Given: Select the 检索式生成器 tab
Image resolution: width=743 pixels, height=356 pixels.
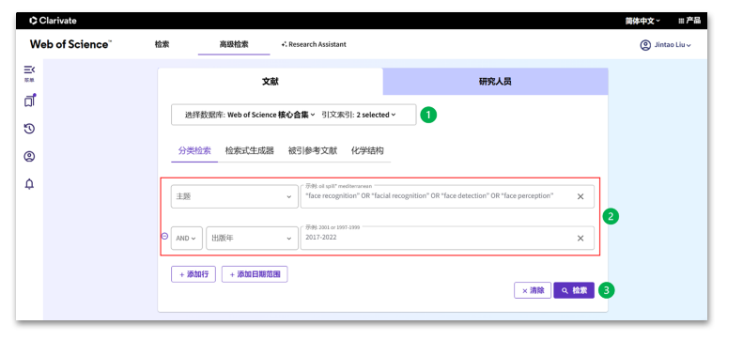Looking at the screenshot, I should click(x=249, y=151).
